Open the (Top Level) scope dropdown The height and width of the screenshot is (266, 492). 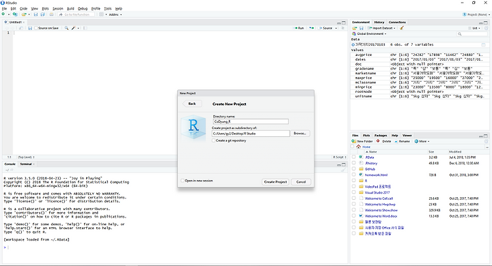click(27, 157)
